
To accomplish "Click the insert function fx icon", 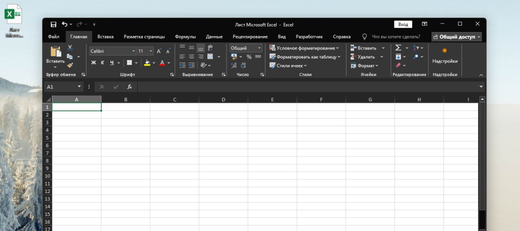I will pyautogui.click(x=129, y=86).
